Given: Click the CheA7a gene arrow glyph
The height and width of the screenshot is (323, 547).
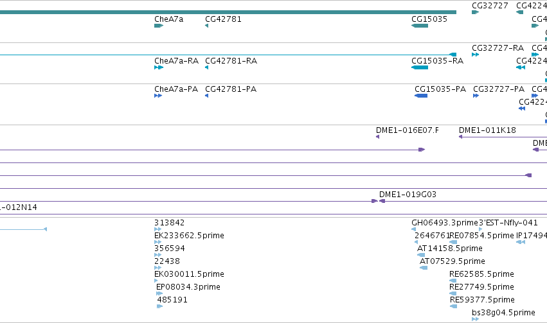Looking at the screenshot, I should point(159,26).
